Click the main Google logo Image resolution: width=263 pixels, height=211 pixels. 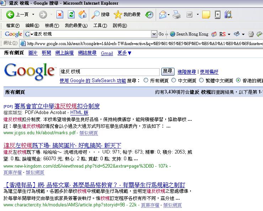[30, 71]
